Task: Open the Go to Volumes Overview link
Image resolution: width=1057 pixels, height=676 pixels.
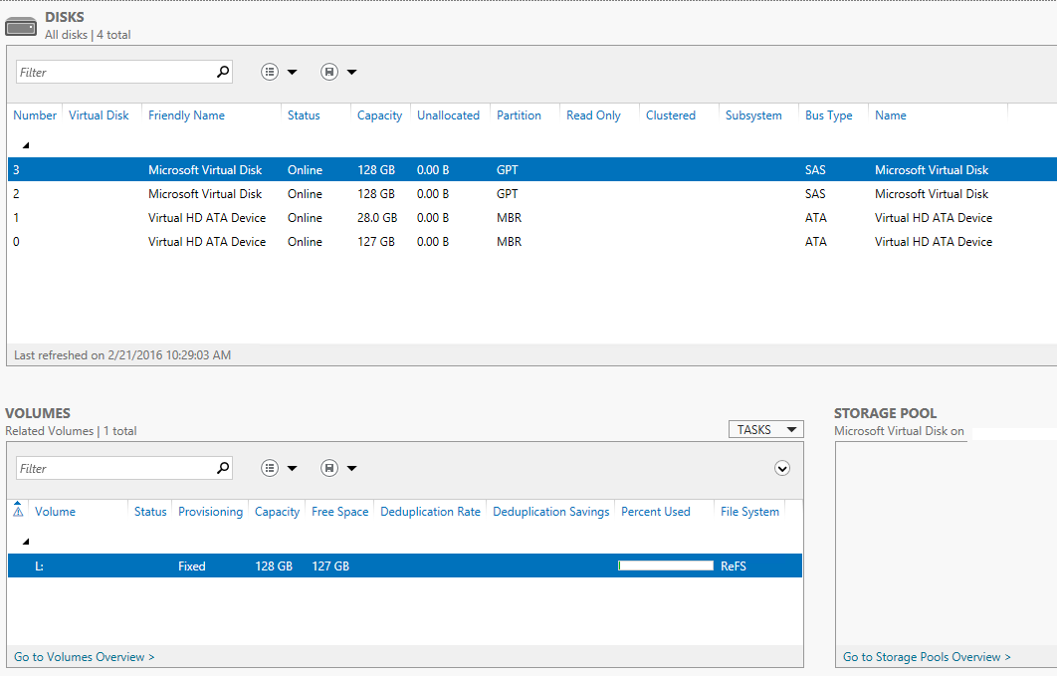Action: coord(85,657)
